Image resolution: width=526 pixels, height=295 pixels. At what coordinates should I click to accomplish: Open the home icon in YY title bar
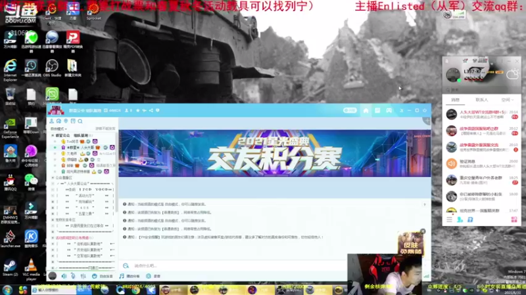tap(366, 110)
